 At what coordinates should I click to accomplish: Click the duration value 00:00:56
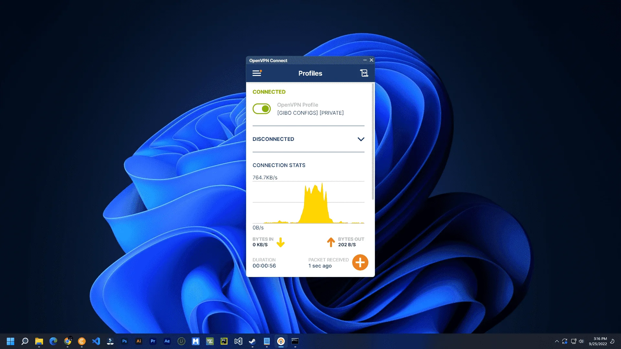point(264,266)
